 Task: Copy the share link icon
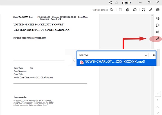(151, 10)
